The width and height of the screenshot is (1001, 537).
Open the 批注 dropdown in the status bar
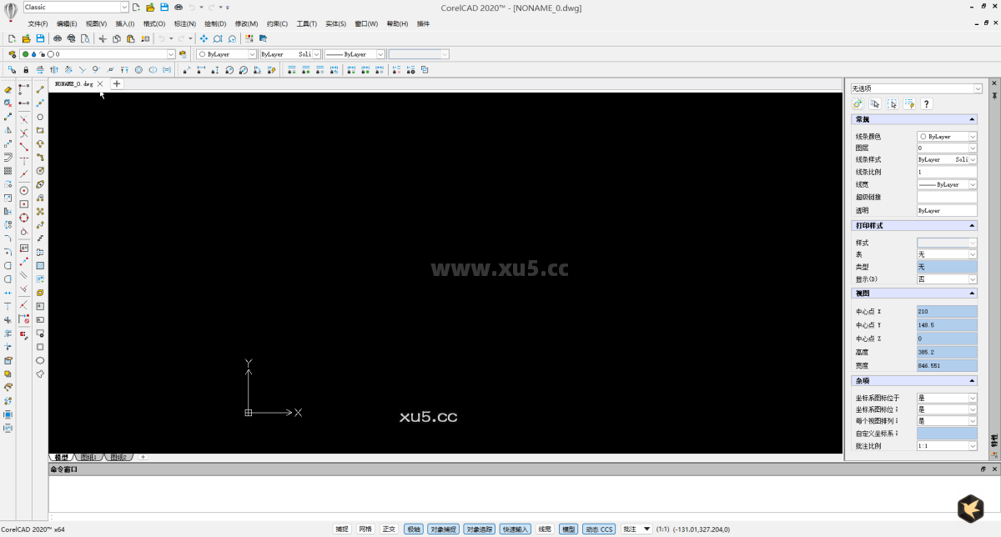pos(636,529)
